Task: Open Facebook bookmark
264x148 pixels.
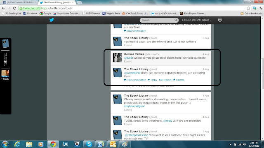Action: point(30,14)
